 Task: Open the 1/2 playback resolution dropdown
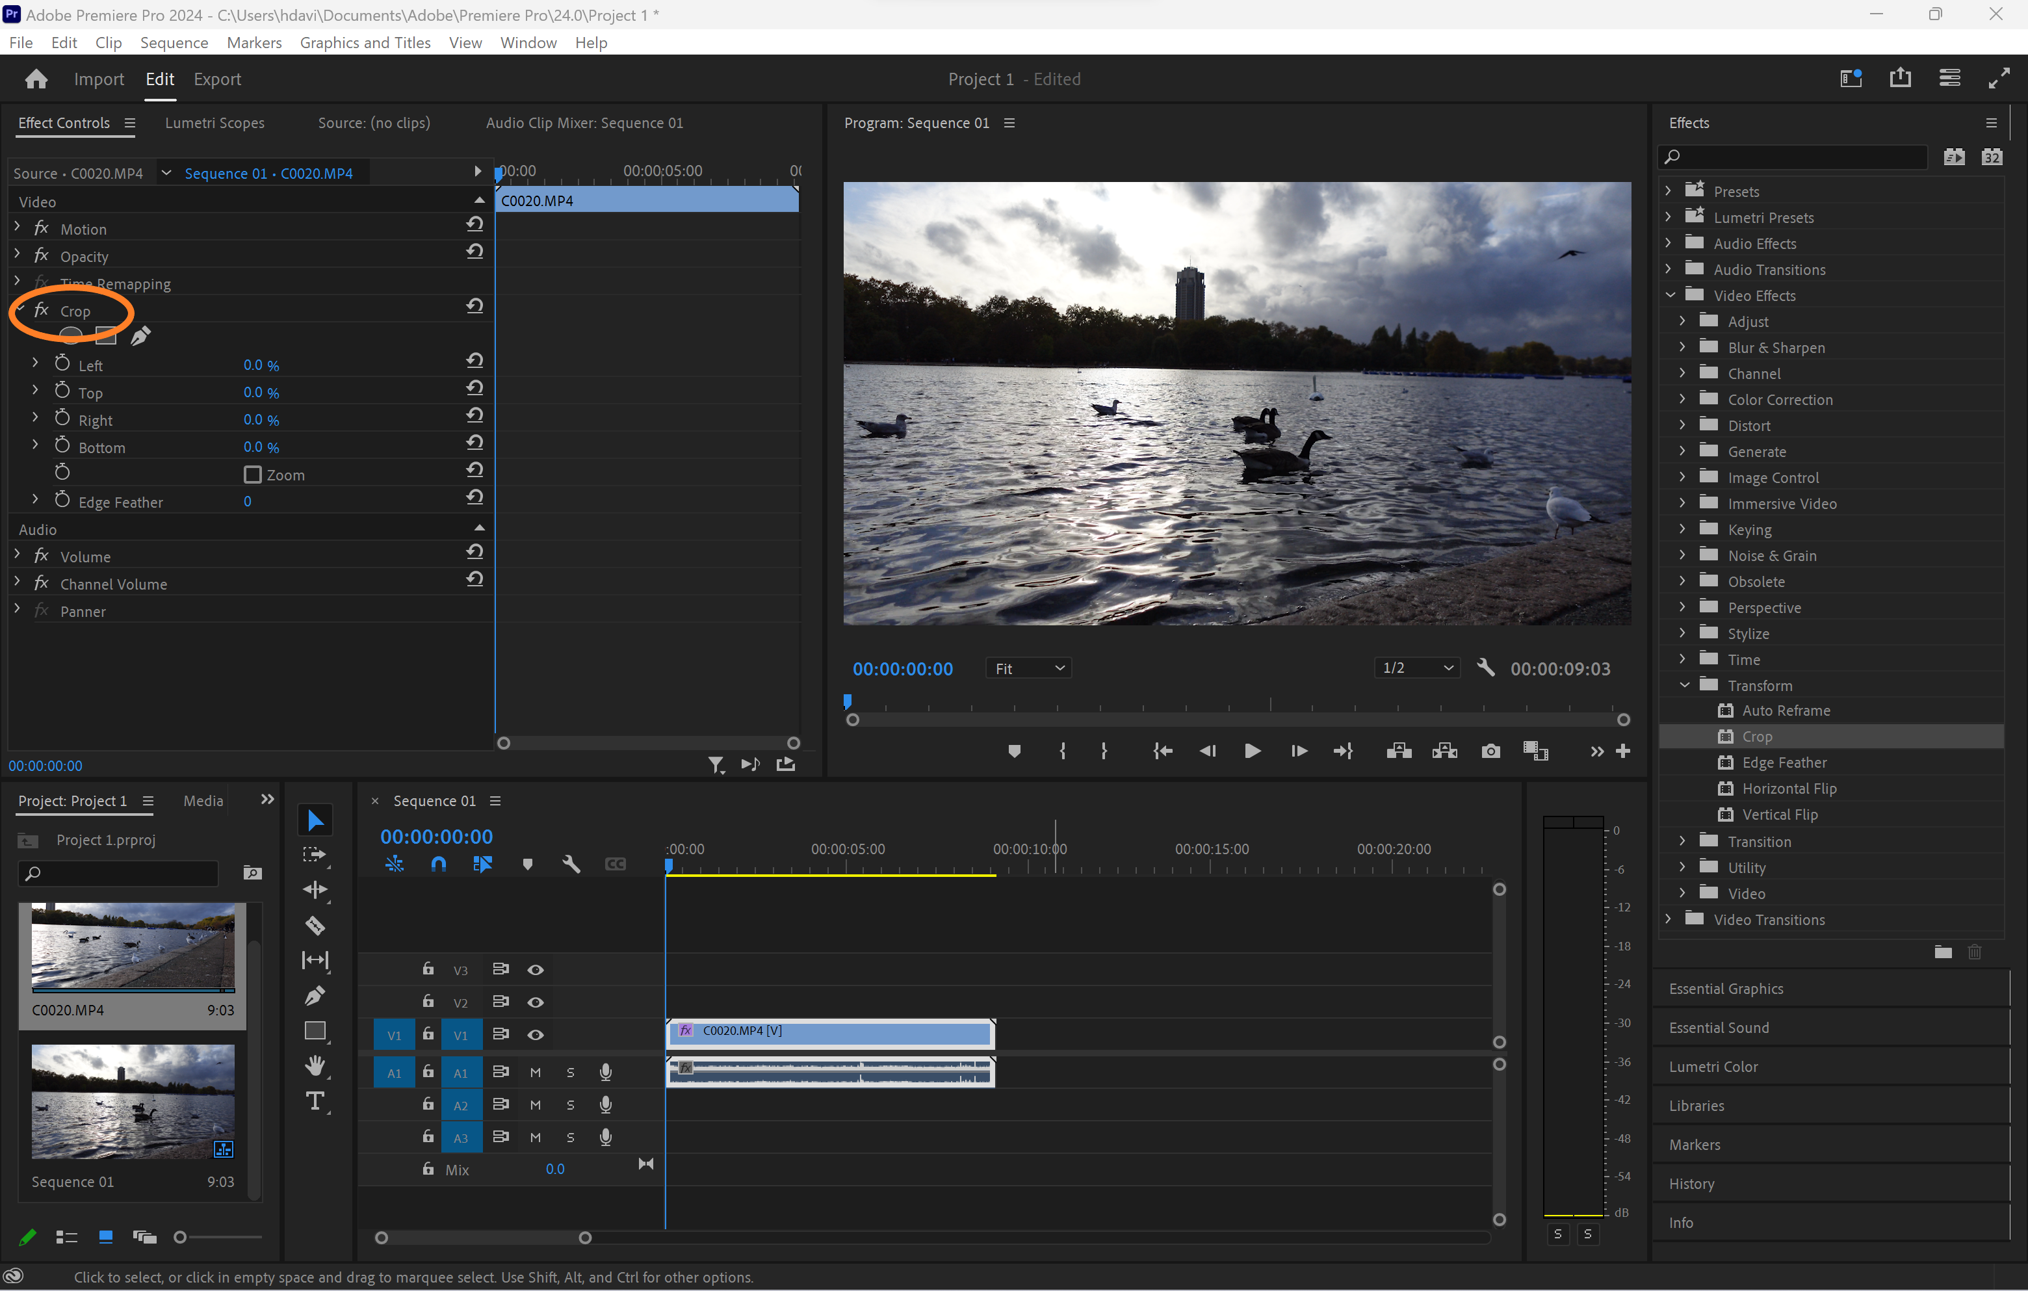(x=1418, y=668)
